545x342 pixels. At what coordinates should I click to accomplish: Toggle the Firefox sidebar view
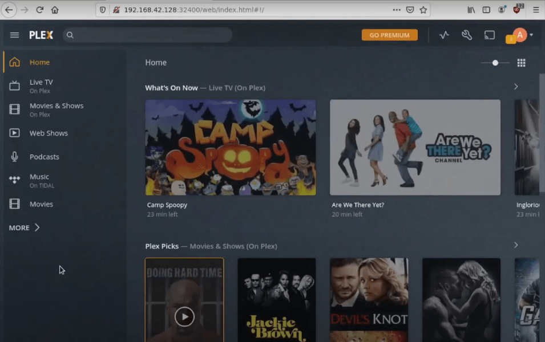(x=486, y=10)
